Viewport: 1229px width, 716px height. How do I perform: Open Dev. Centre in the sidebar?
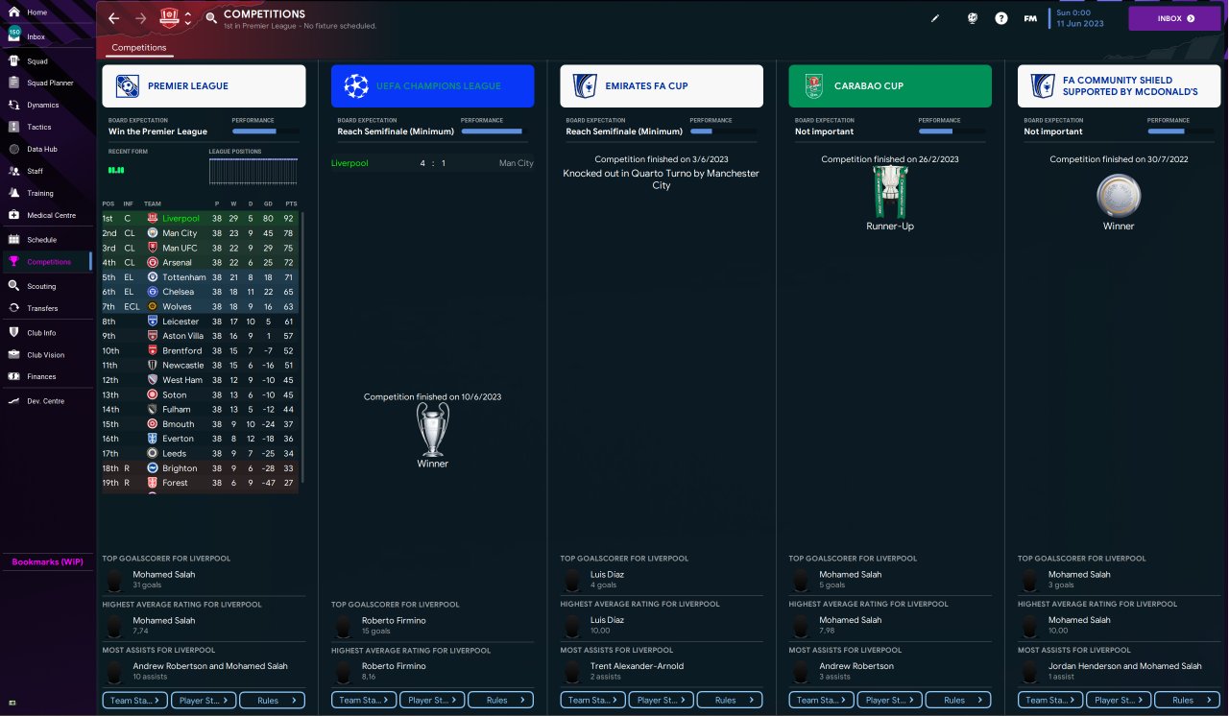click(x=46, y=400)
